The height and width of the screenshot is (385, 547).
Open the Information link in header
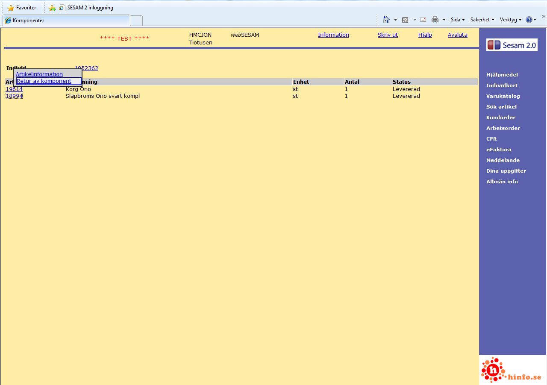tap(333, 35)
